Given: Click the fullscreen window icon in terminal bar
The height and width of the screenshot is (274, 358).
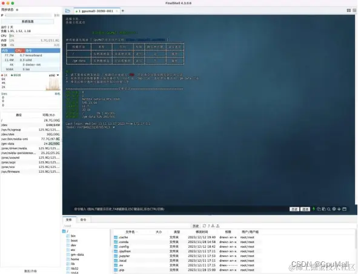Looking at the screenshot, I should (345, 209).
